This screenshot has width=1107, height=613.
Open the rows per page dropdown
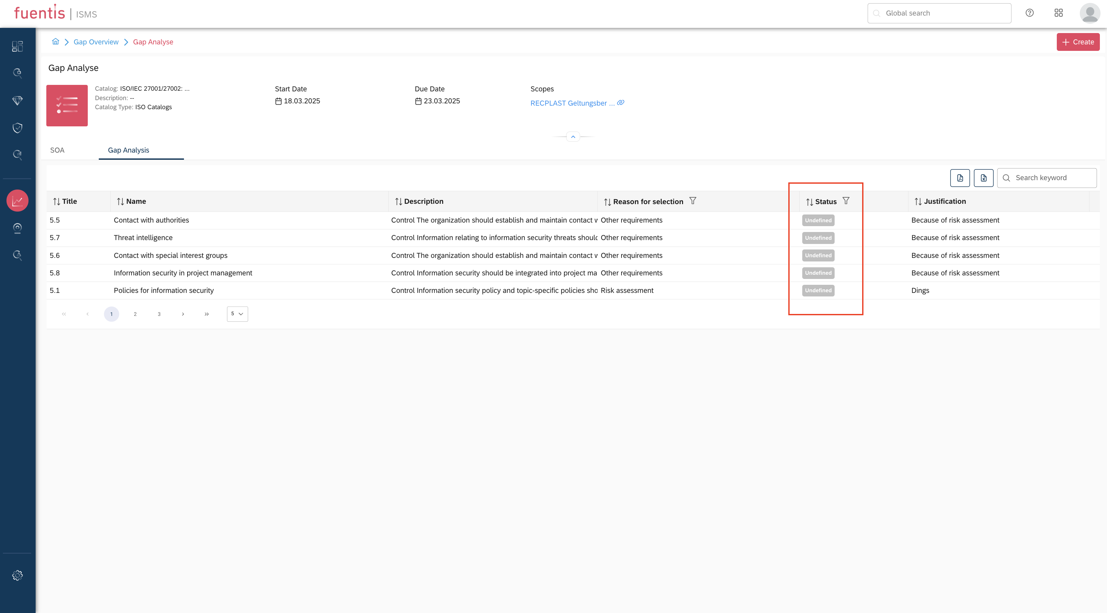(x=237, y=314)
